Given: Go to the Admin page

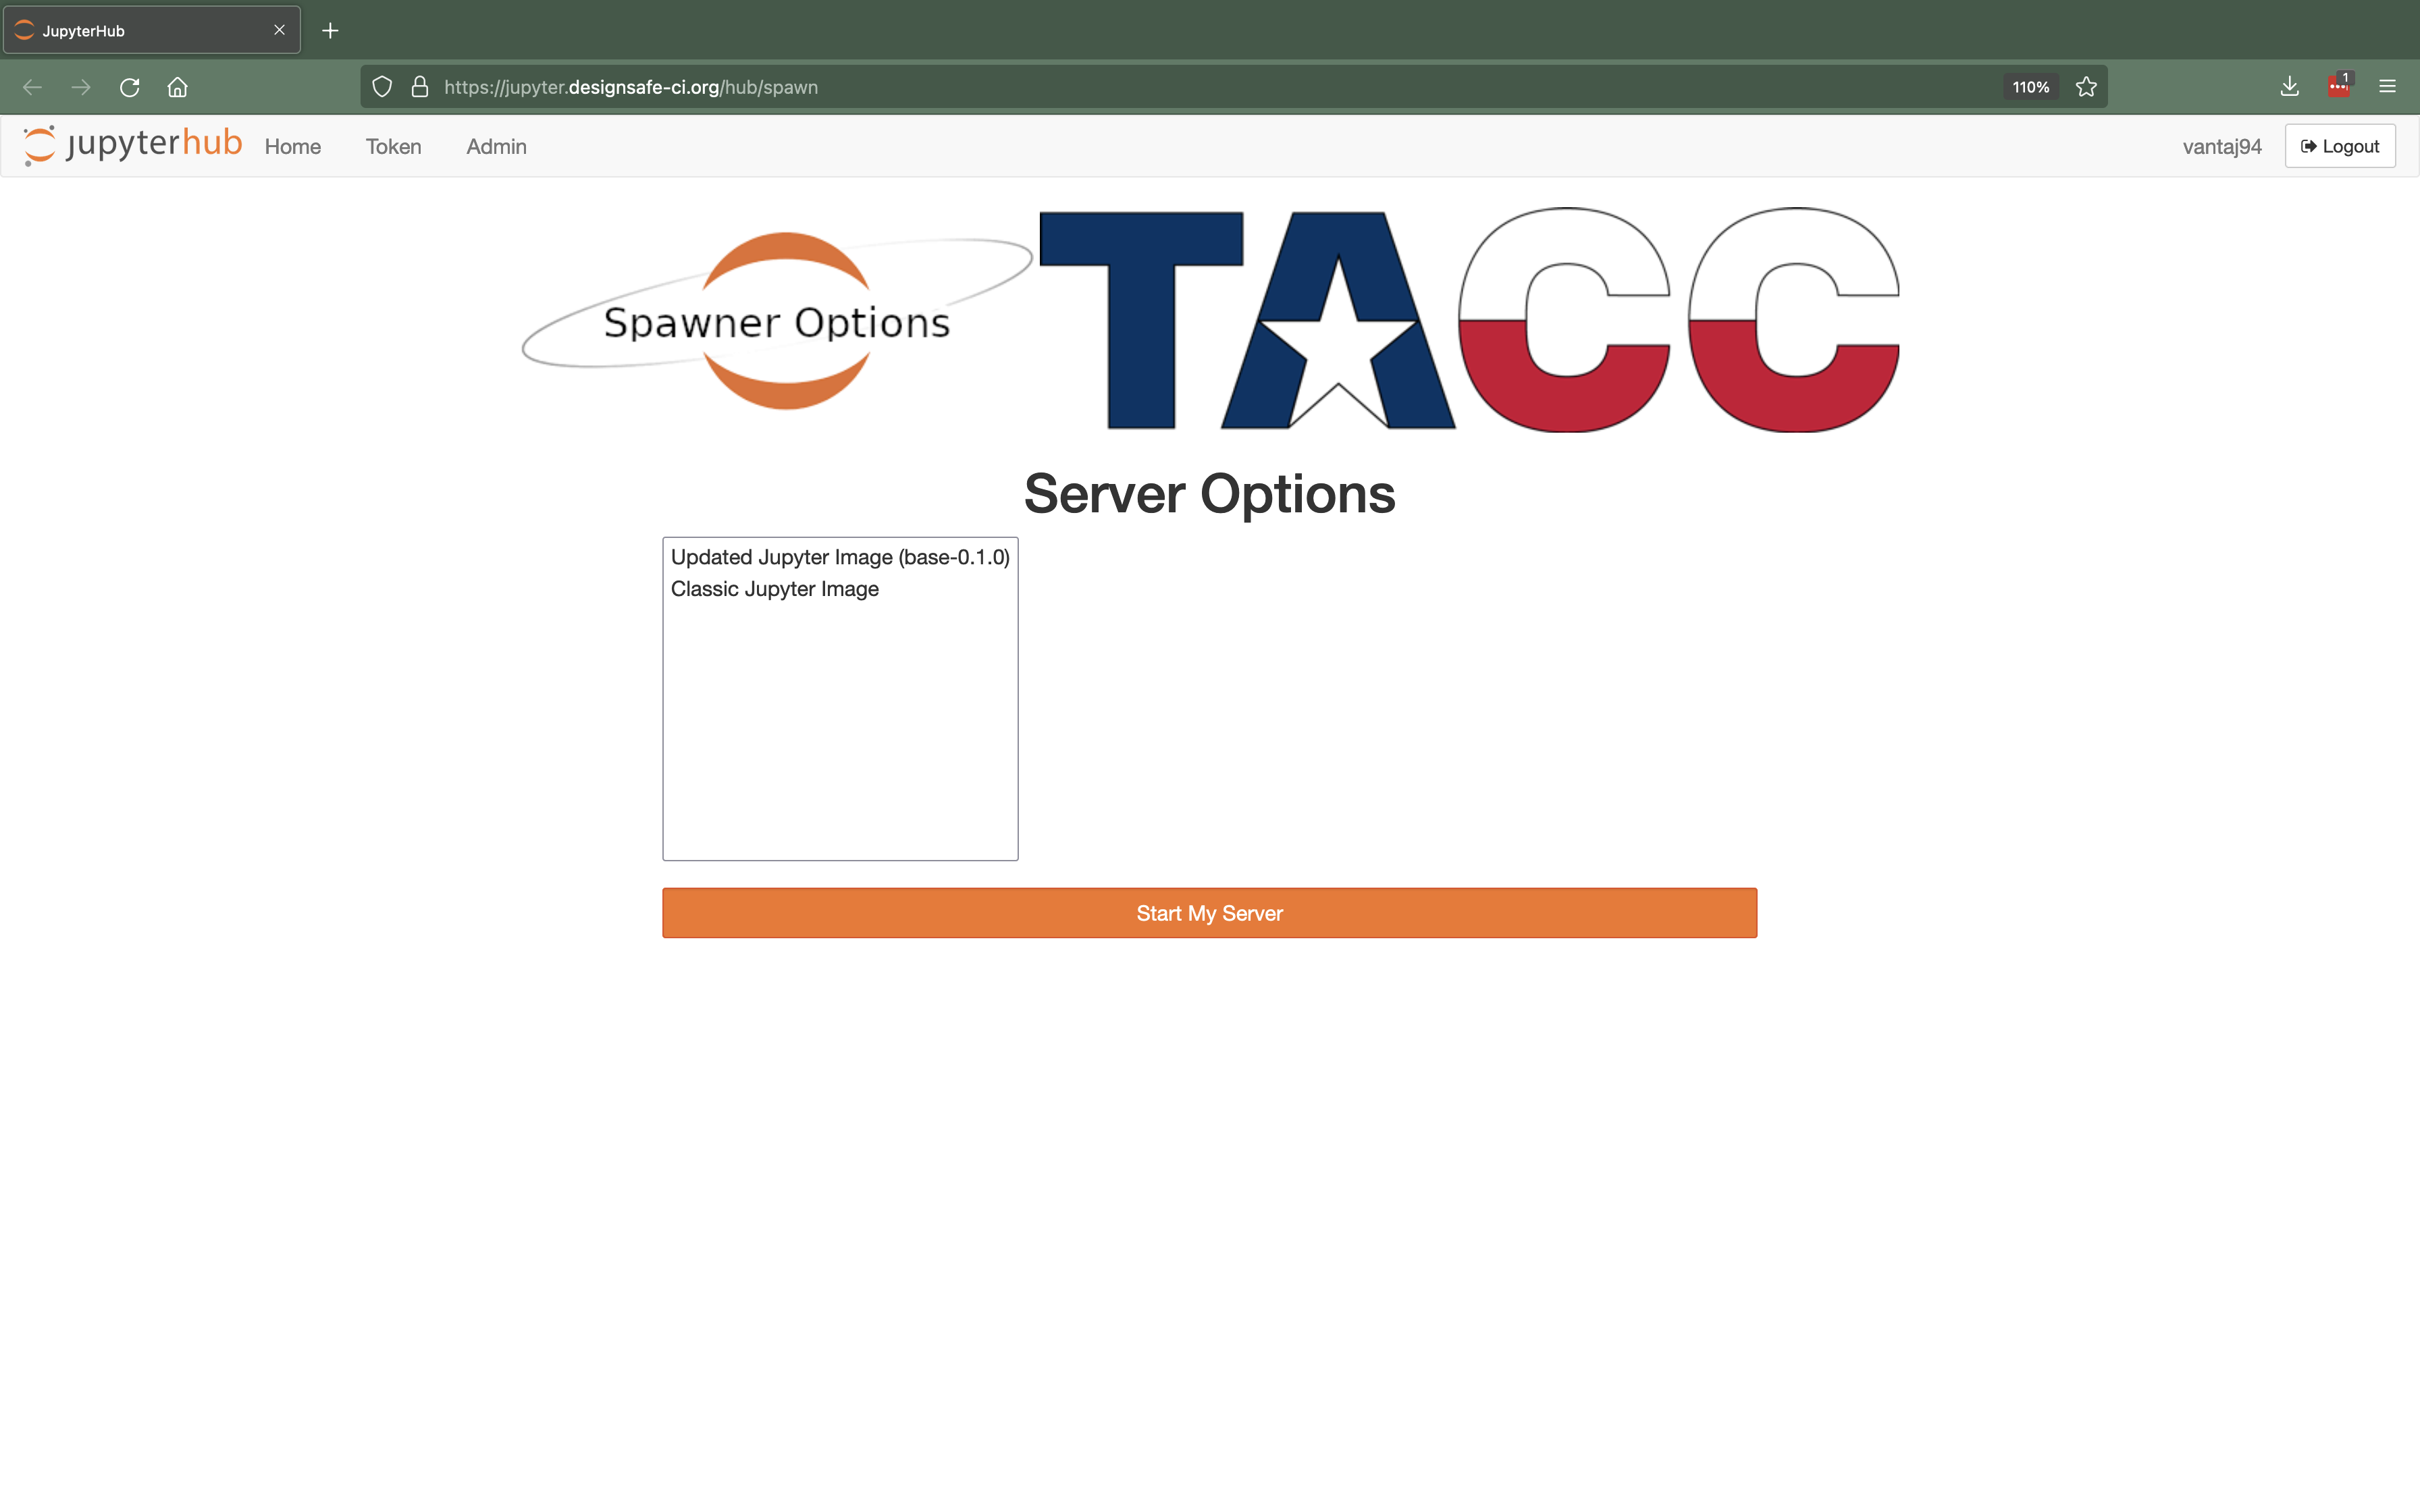Looking at the screenshot, I should (x=496, y=147).
